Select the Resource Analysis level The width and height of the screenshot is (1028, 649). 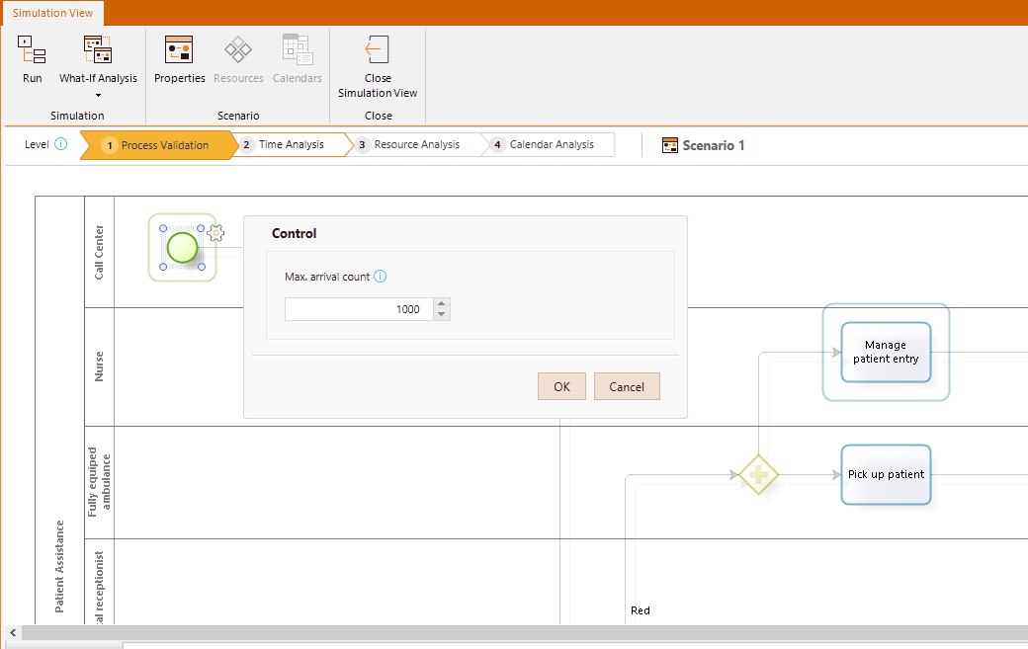point(416,145)
